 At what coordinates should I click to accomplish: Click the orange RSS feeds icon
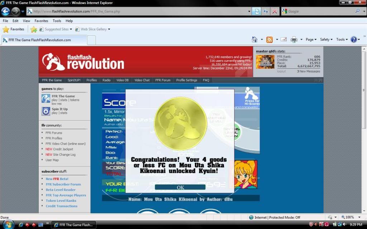pyautogui.click(x=269, y=40)
